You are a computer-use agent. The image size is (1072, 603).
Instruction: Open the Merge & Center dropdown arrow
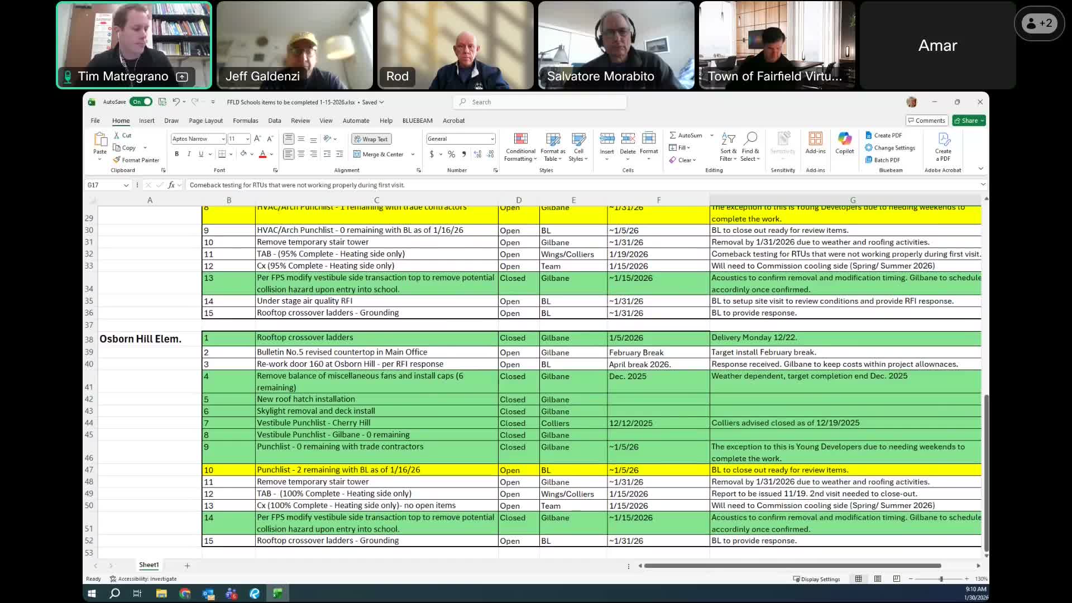412,155
